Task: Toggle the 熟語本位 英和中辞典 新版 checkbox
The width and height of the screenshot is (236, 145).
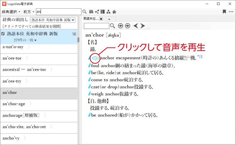Action: tap(3, 34)
